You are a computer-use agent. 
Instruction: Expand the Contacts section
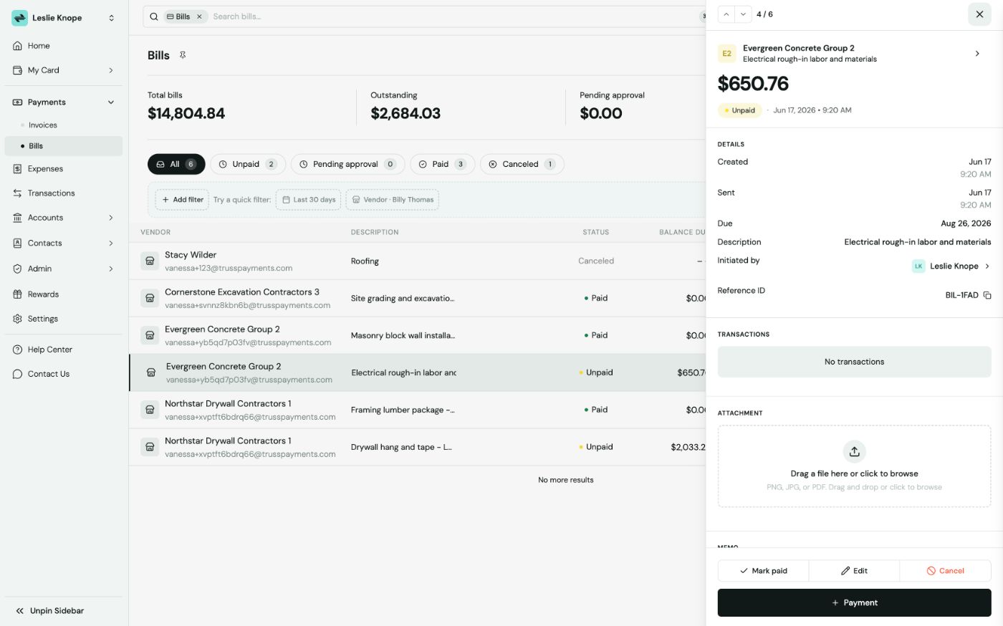tap(111, 244)
